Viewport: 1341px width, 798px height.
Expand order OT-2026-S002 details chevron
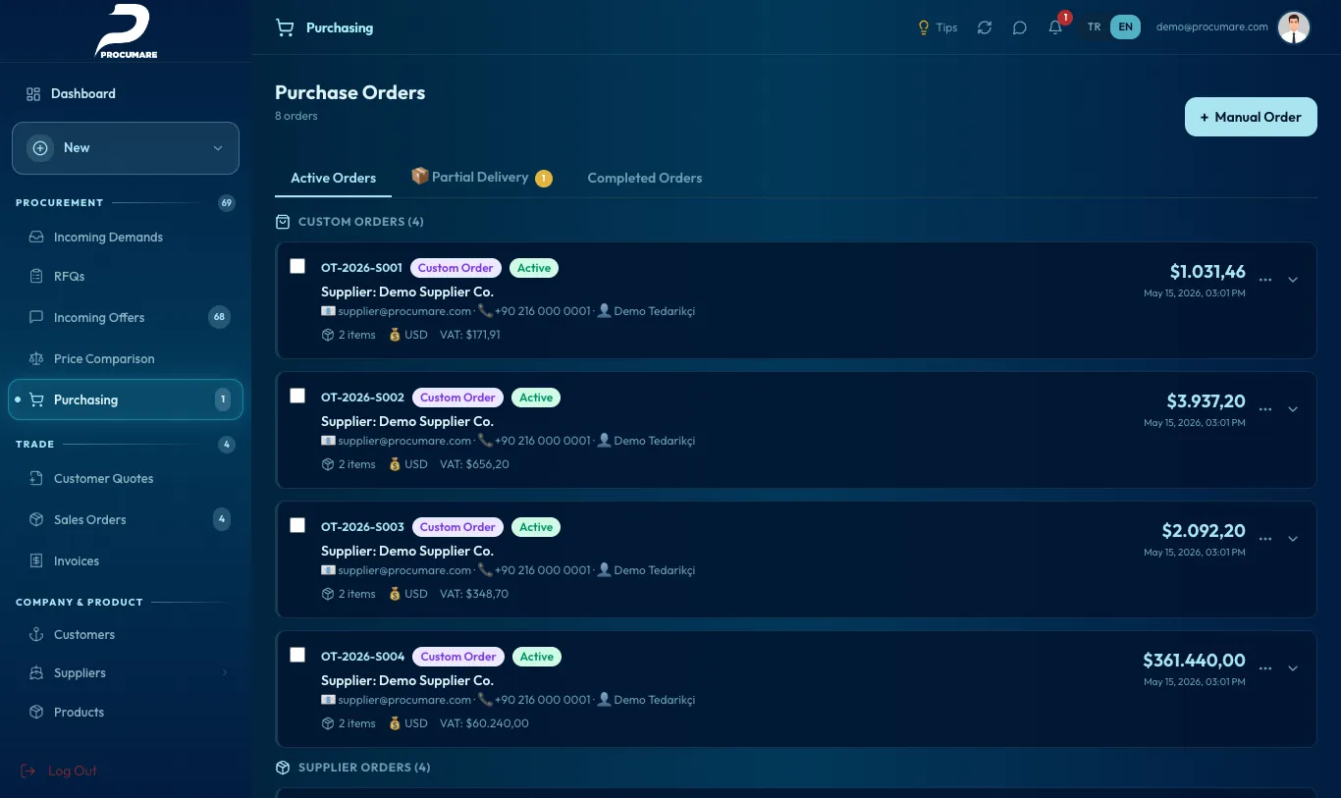pyautogui.click(x=1293, y=409)
